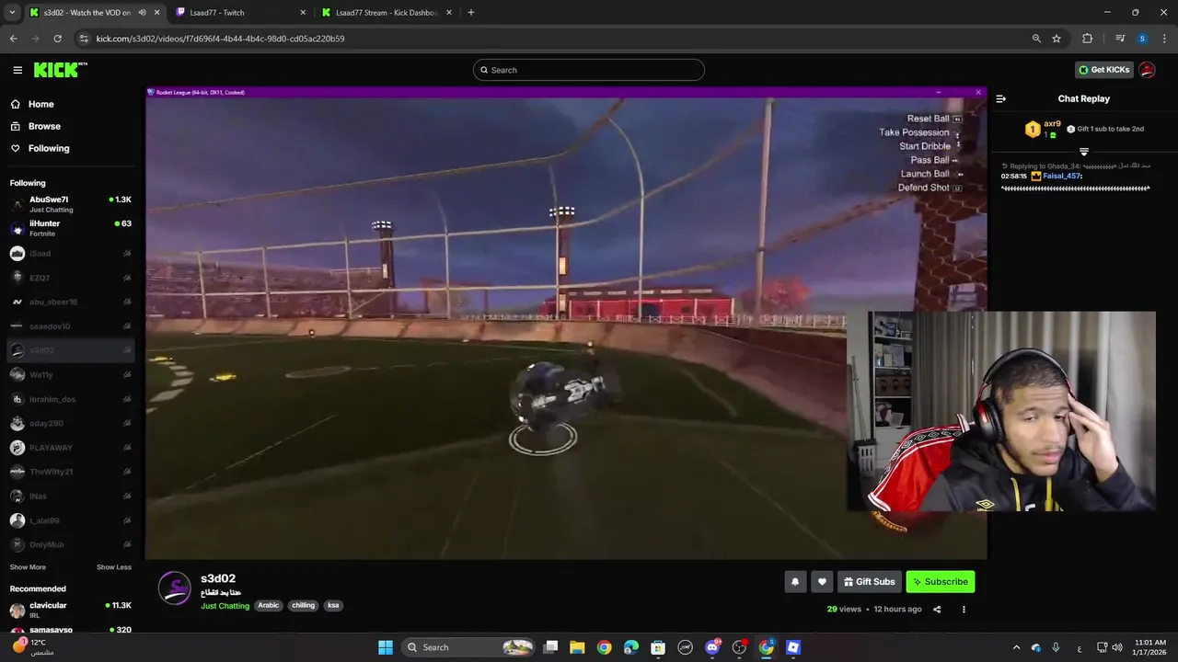1178x662 pixels.
Task: Toggle follow heart for s3d02
Action: pos(823,581)
